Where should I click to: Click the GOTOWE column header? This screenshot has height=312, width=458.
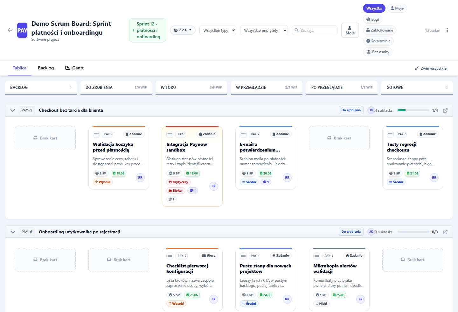pos(417,88)
